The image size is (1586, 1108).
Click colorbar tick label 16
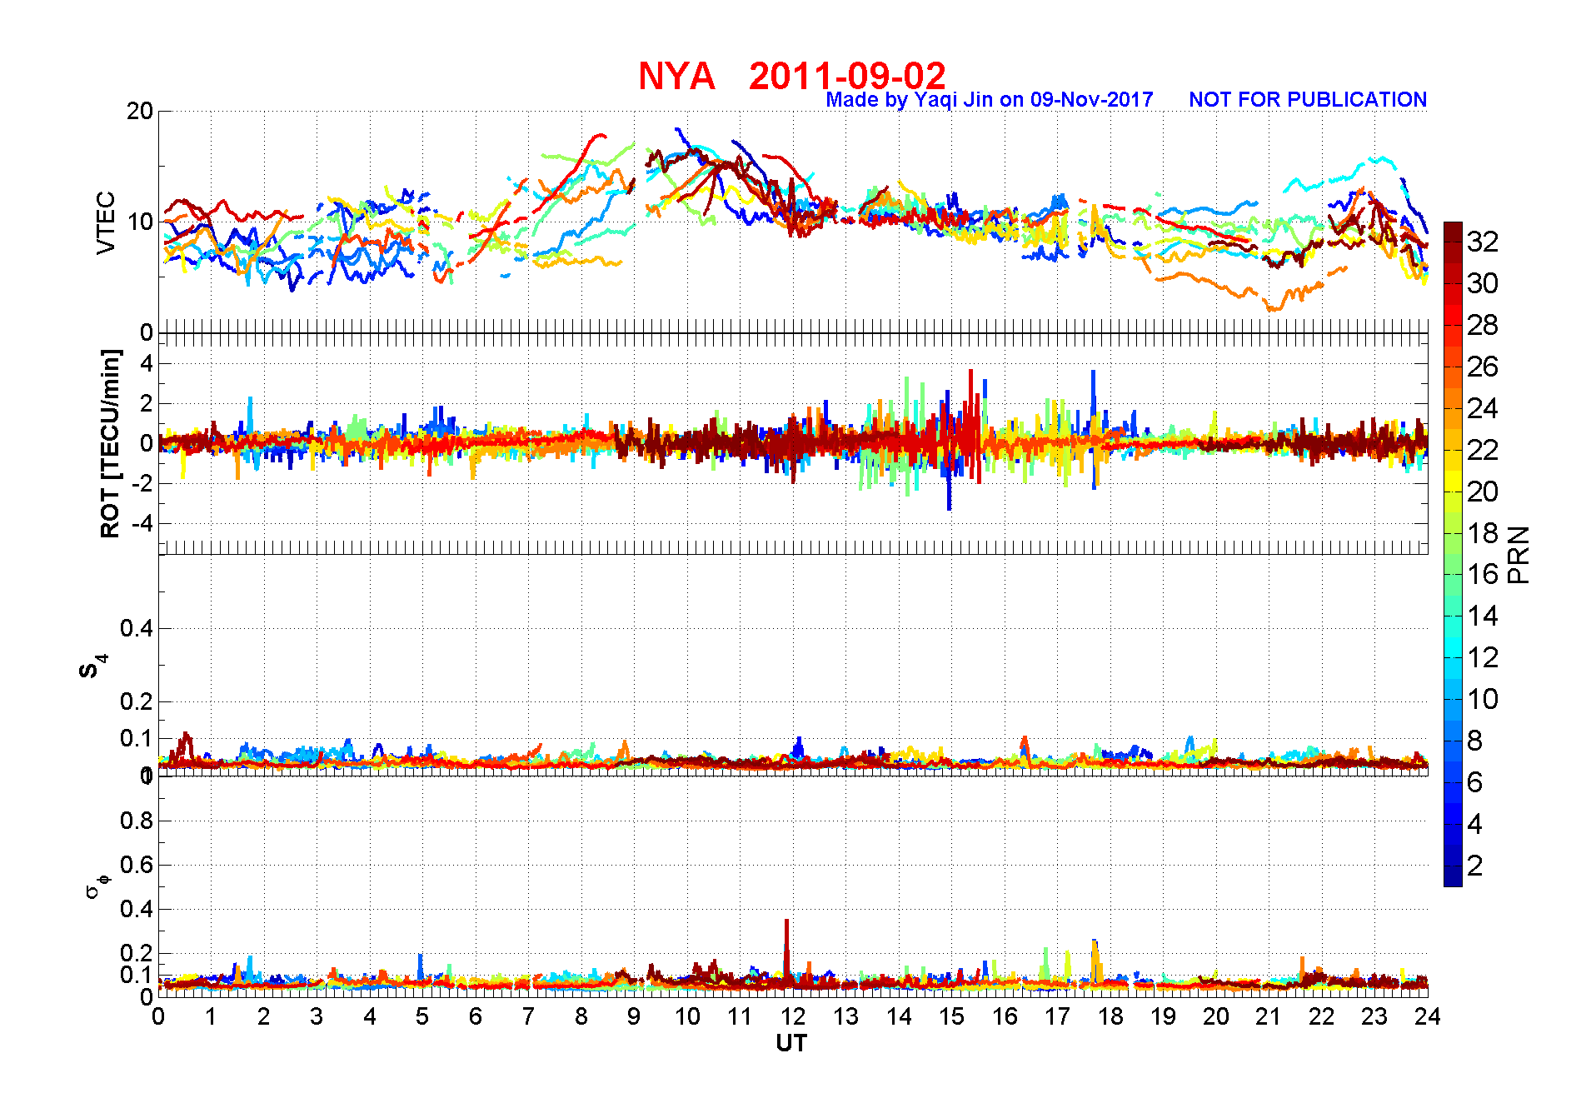click(1483, 574)
